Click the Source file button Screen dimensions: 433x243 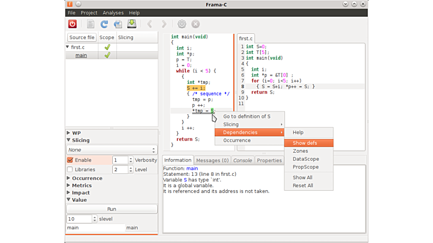(82, 37)
